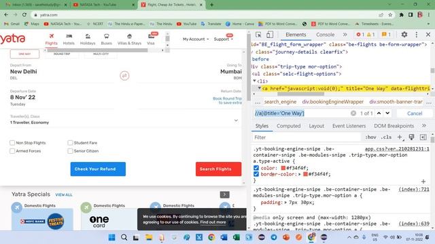Expand the My Account dropdown
This screenshot has width=435, height=244.
(196, 39)
